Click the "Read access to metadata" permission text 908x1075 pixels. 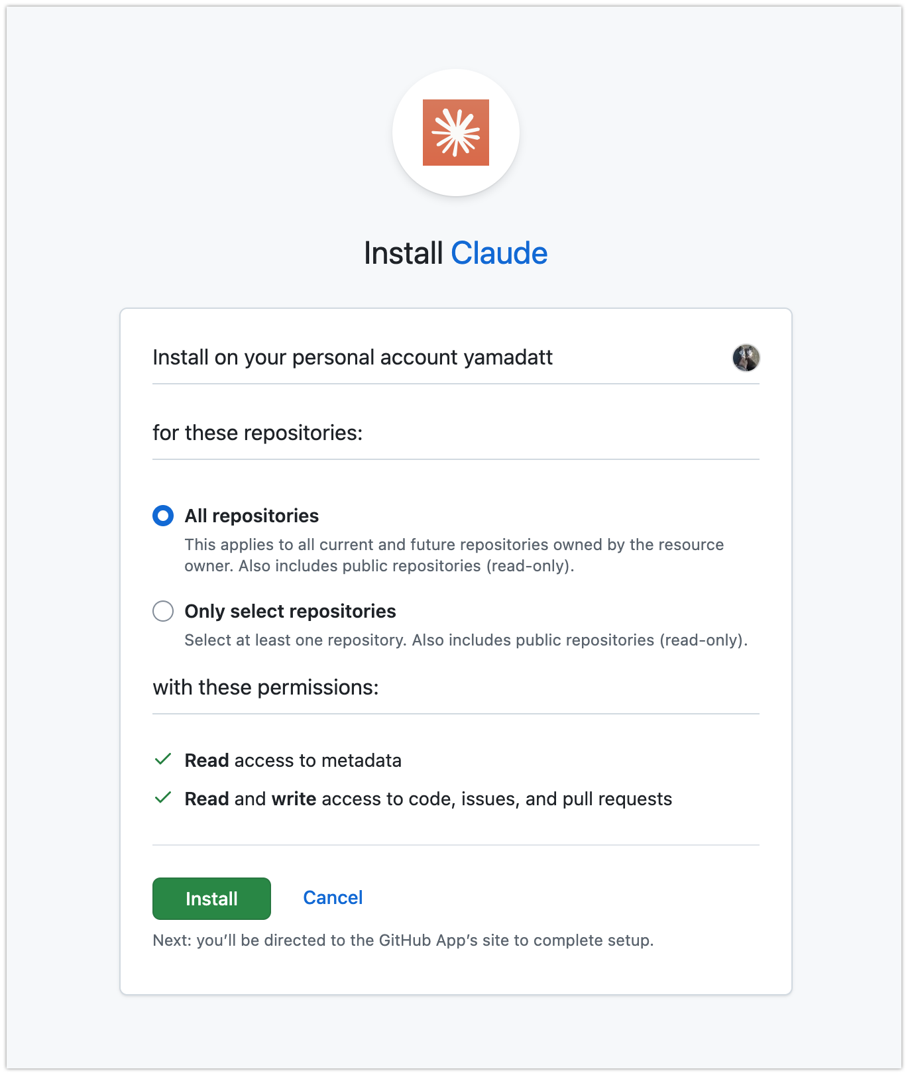click(293, 760)
